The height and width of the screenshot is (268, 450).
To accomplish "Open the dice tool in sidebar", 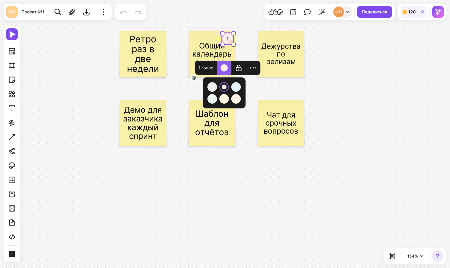I will click(x=12, y=208).
